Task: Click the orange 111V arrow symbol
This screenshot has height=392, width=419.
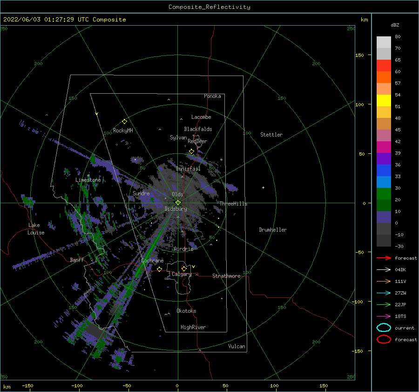Action: click(x=384, y=281)
